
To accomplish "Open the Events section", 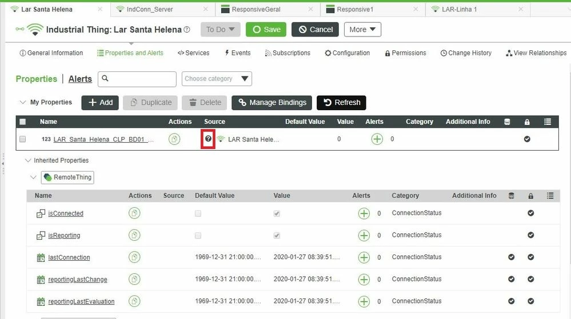I will pos(237,53).
